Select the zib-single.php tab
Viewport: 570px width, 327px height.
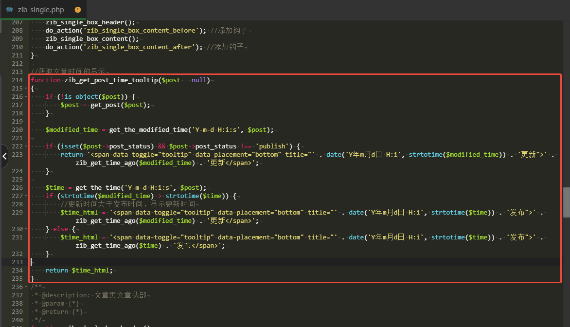pyautogui.click(x=44, y=10)
